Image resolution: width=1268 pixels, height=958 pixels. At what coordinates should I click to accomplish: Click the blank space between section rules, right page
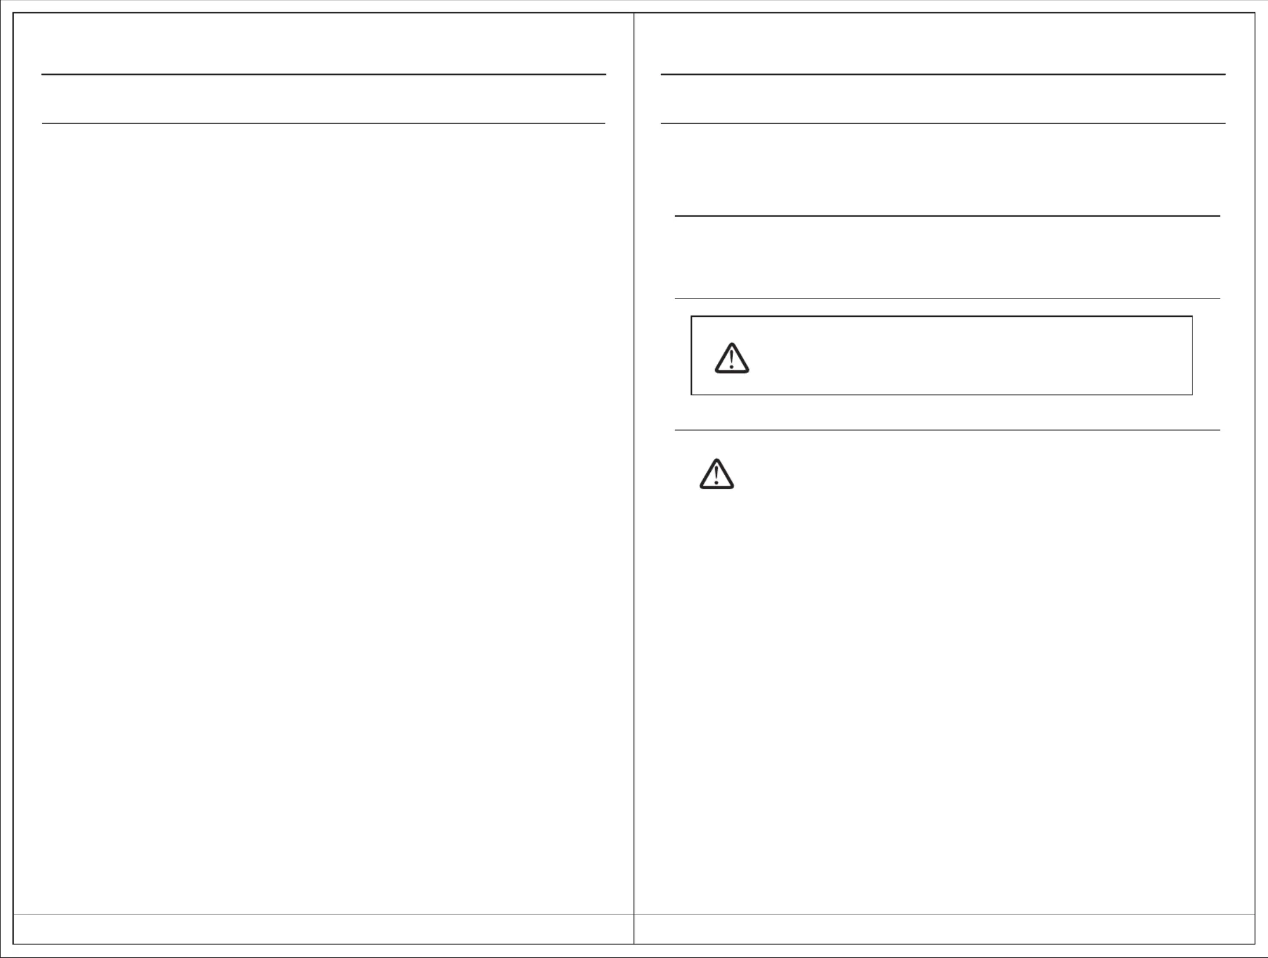pos(947,258)
